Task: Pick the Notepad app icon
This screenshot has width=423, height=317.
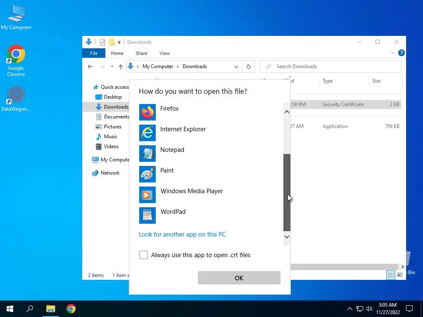Action: tap(147, 154)
